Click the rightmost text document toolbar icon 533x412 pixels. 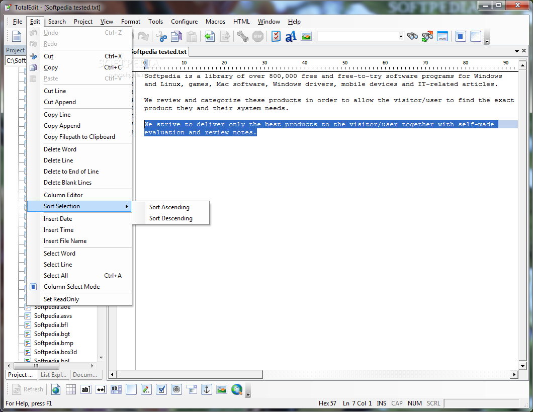(476, 36)
